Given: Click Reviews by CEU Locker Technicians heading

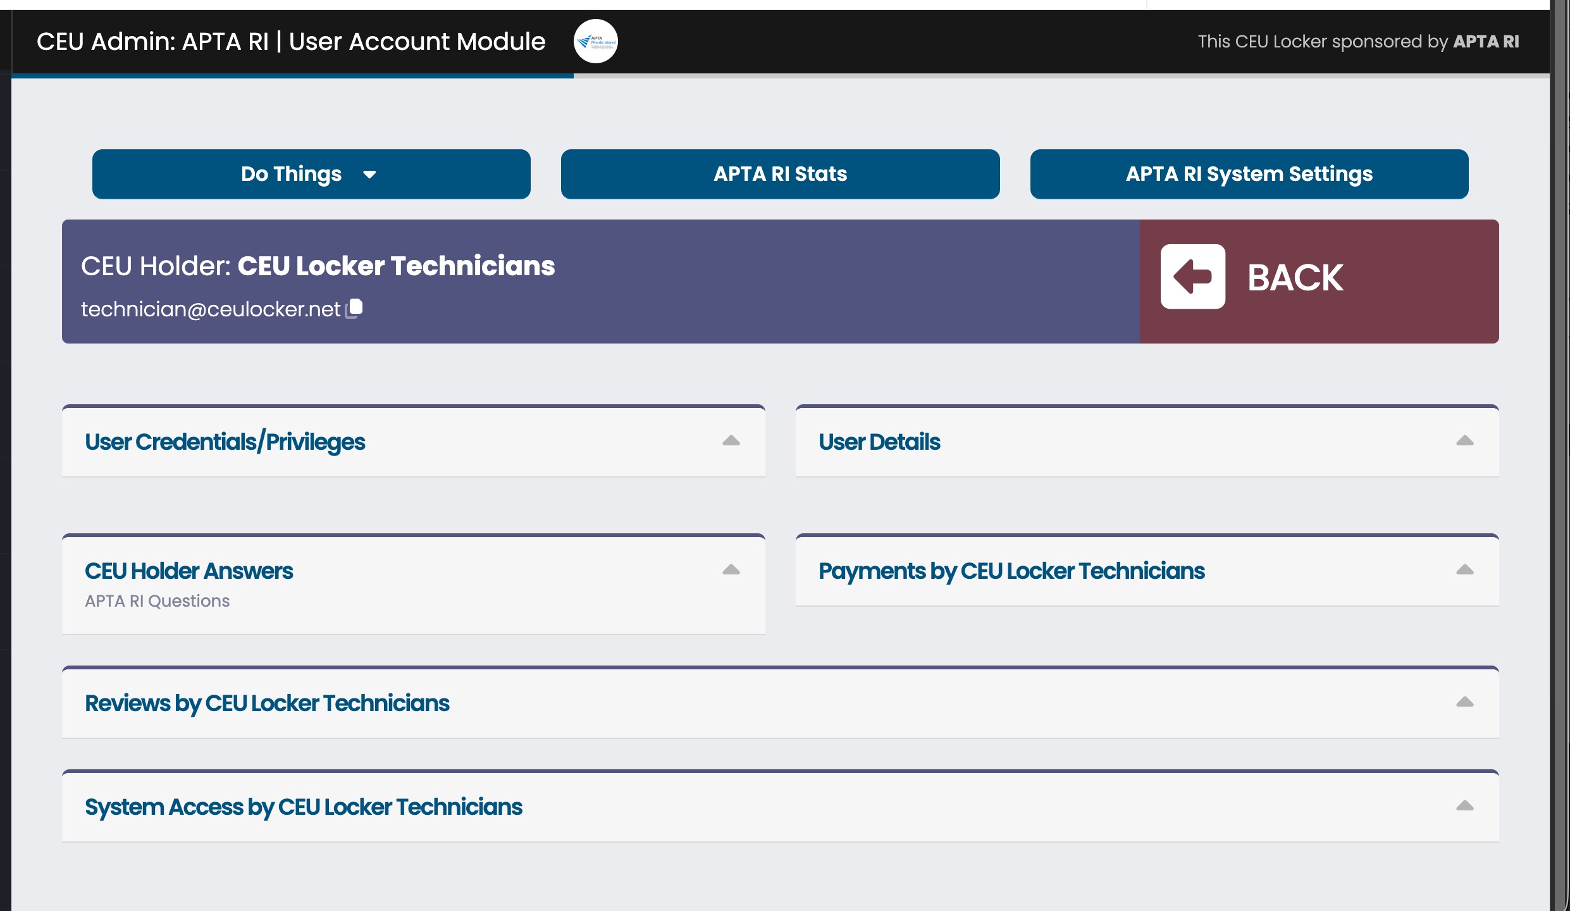Looking at the screenshot, I should (x=267, y=703).
